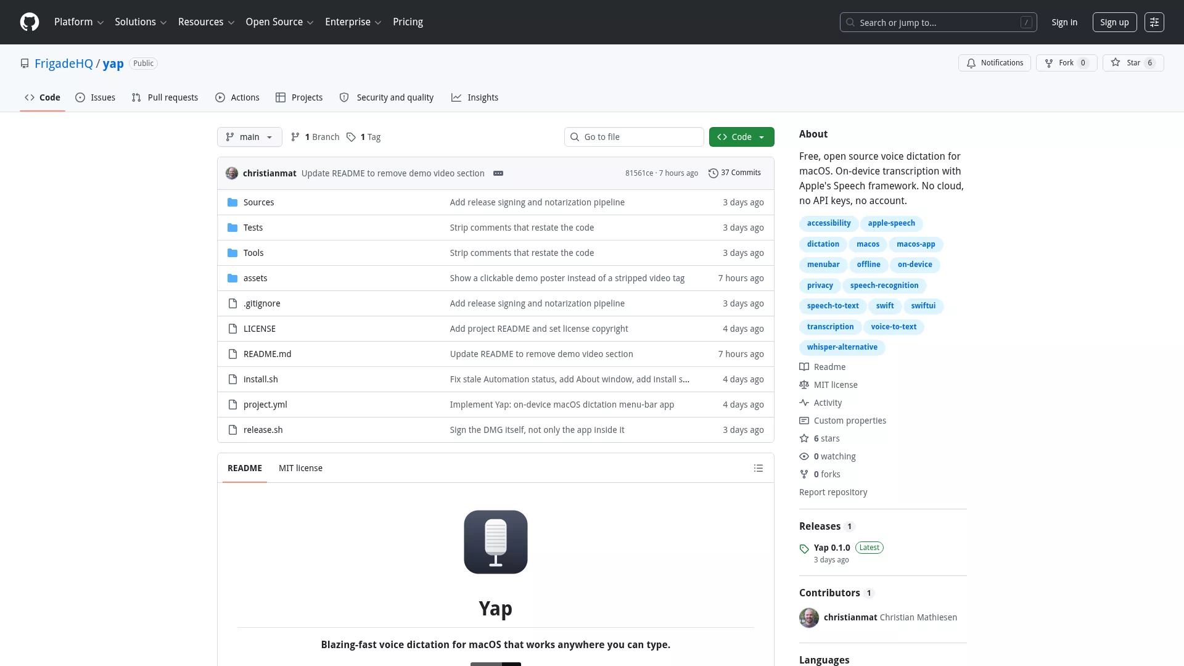Expand the Resources menu
The image size is (1184, 666).
click(206, 22)
